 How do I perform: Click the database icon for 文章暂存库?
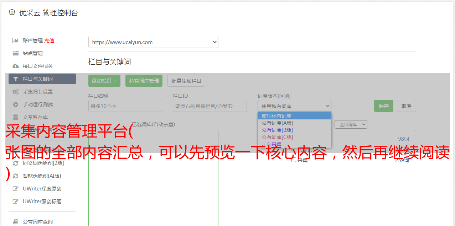click(x=16, y=117)
